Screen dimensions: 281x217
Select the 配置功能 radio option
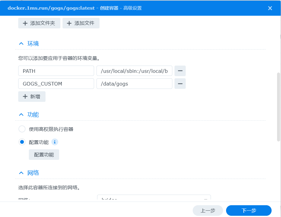click(x=22, y=142)
